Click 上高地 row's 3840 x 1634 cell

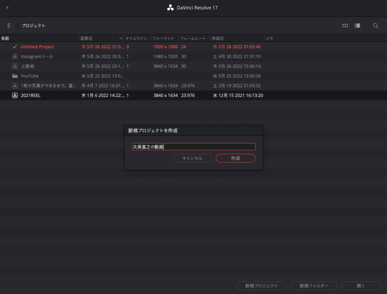[x=166, y=66]
